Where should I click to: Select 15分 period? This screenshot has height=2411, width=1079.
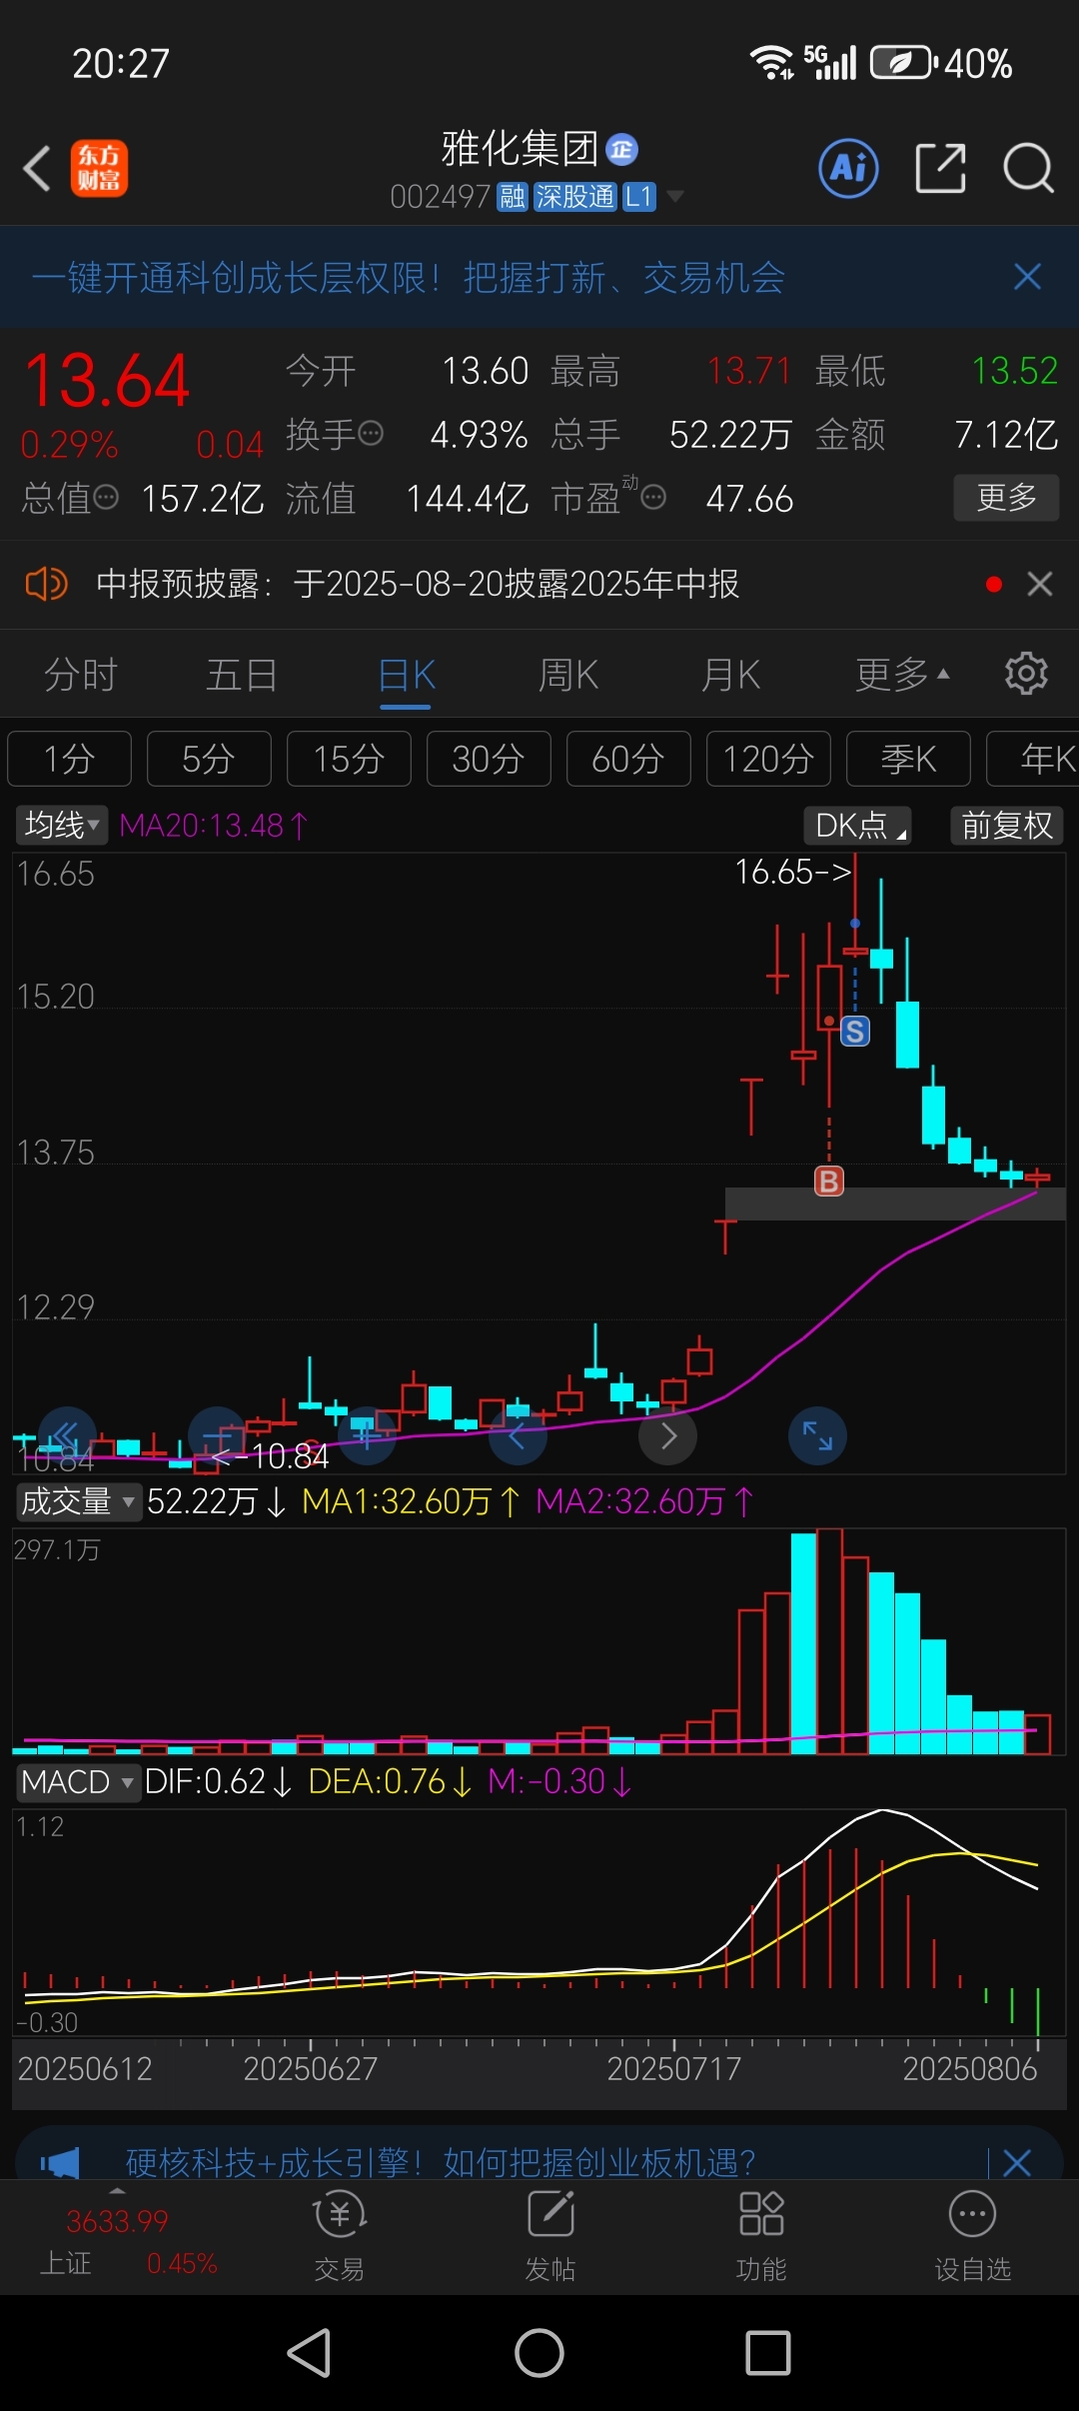tap(349, 759)
